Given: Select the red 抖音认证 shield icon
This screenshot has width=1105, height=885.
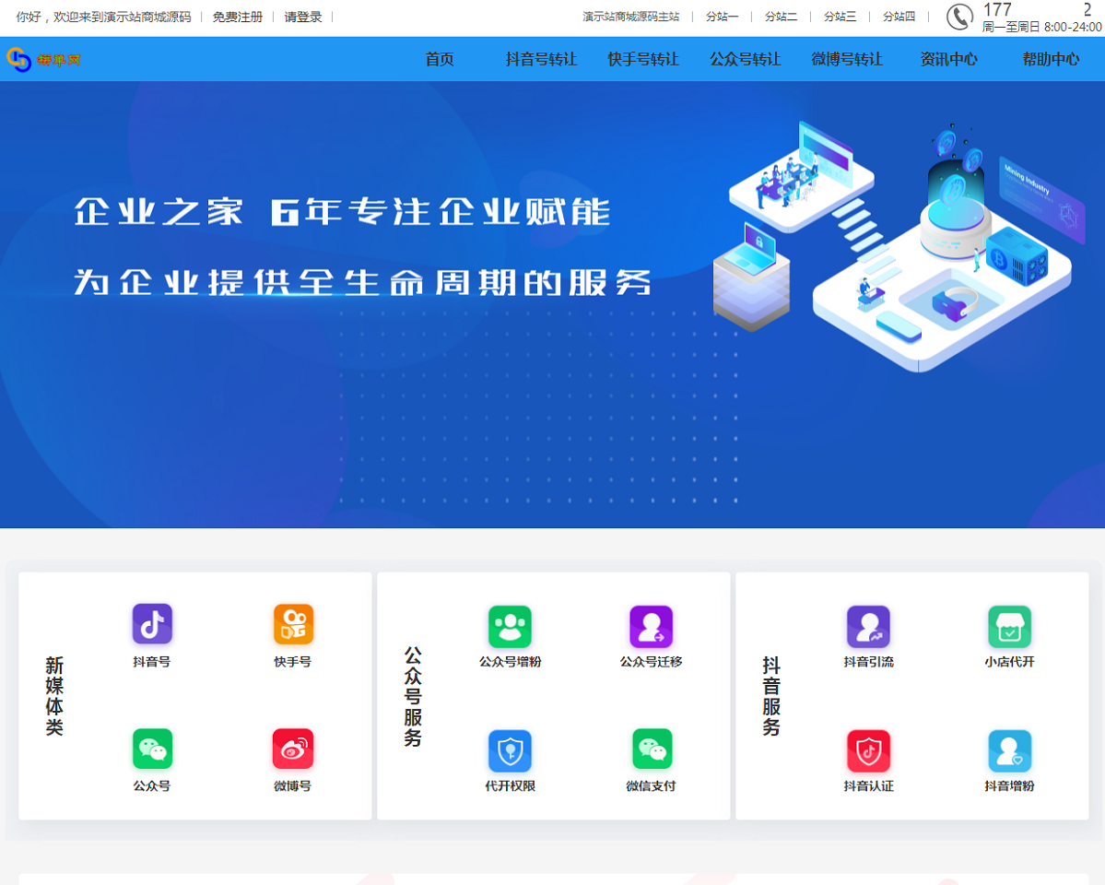Looking at the screenshot, I should (x=868, y=750).
